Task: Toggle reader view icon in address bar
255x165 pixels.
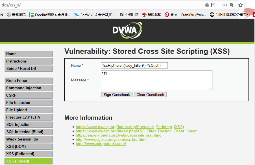Action: 213,5
